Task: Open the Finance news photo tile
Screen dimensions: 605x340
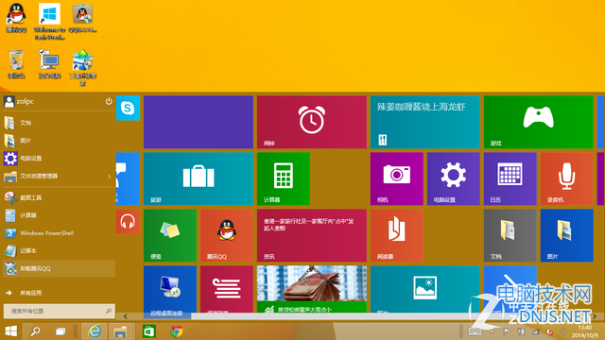Action: click(312, 289)
